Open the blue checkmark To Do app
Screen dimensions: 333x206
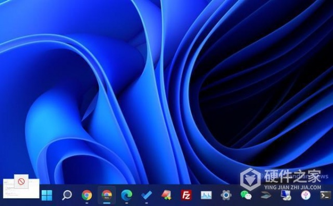point(147,195)
